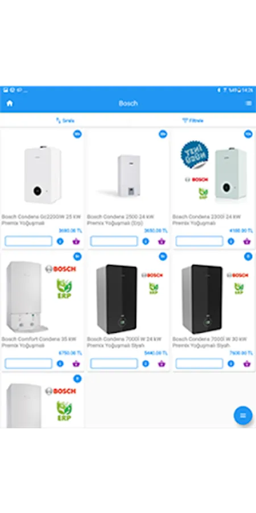Image resolution: width=256 pixels, height=513 pixels.
Task: Add Condens 7000i W 24 kW to basket
Action: 162,364
